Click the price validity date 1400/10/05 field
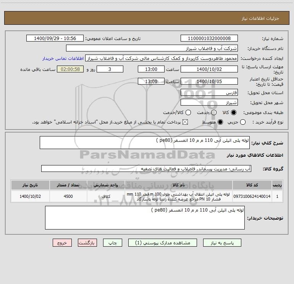Viewport: 294px width, 284px height. pos(209,81)
